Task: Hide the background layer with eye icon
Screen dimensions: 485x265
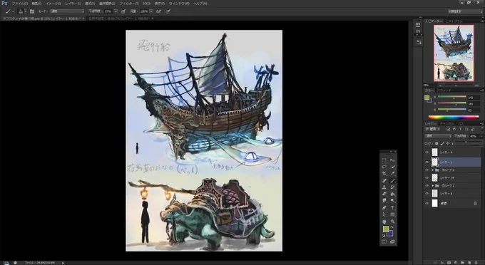Action: 427,203
